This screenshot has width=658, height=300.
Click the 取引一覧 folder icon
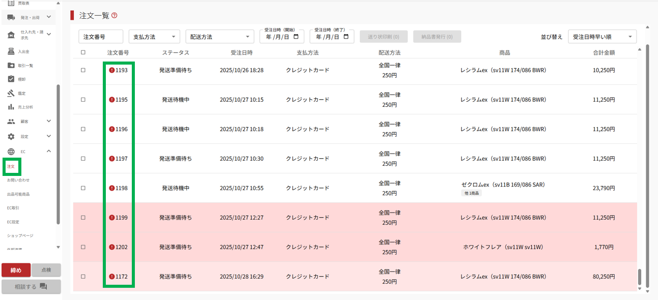[x=11, y=65]
